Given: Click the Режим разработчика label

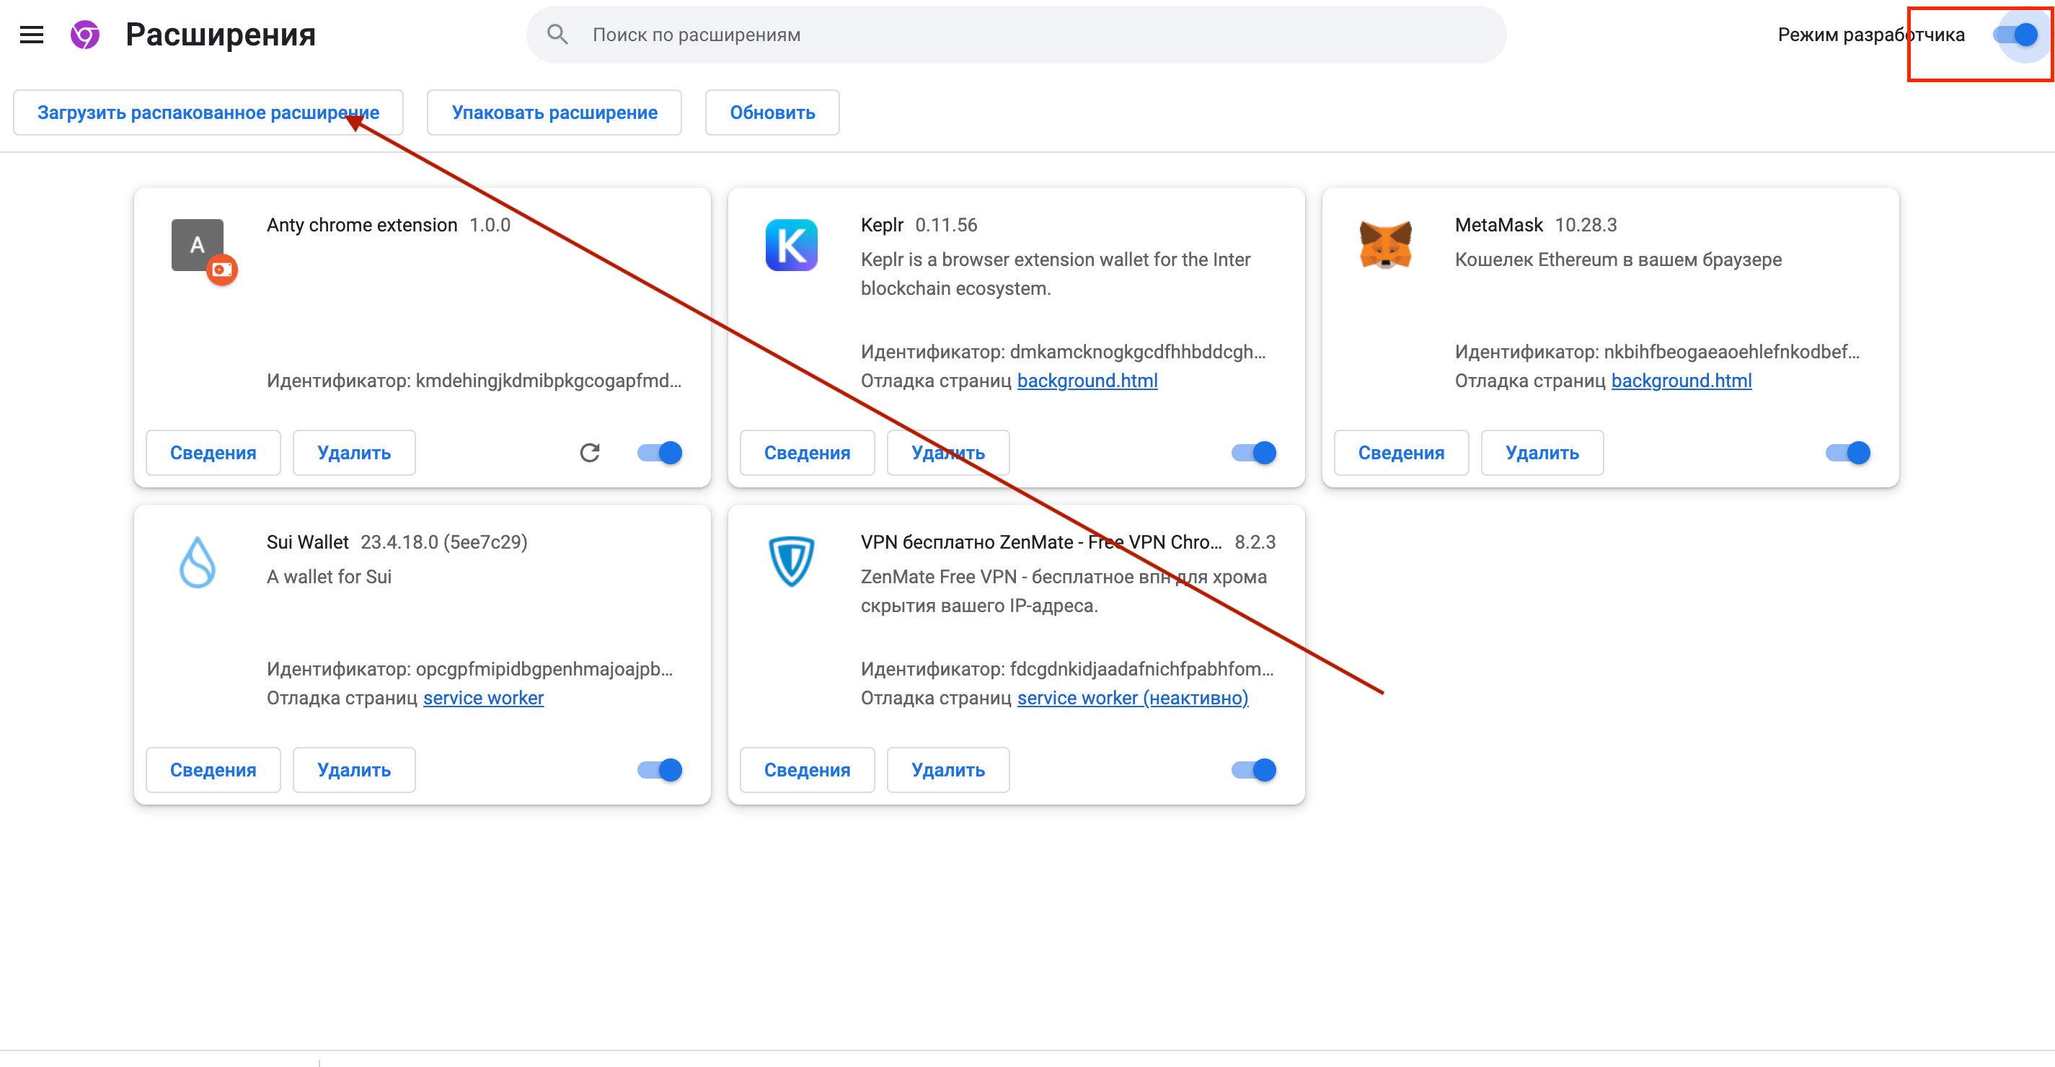Looking at the screenshot, I should click(x=1870, y=35).
